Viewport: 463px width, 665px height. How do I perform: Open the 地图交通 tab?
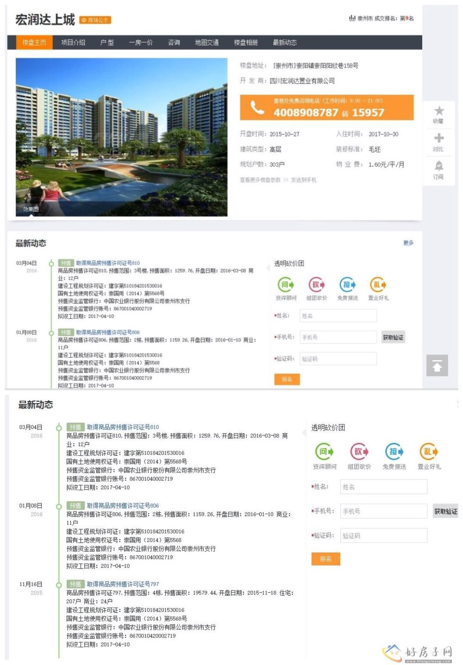(206, 43)
